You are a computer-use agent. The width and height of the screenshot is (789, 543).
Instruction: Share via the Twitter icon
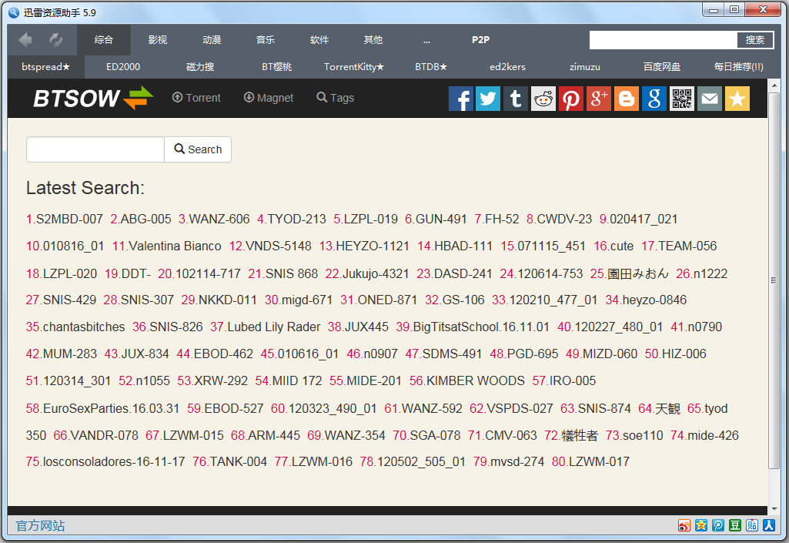(x=488, y=98)
